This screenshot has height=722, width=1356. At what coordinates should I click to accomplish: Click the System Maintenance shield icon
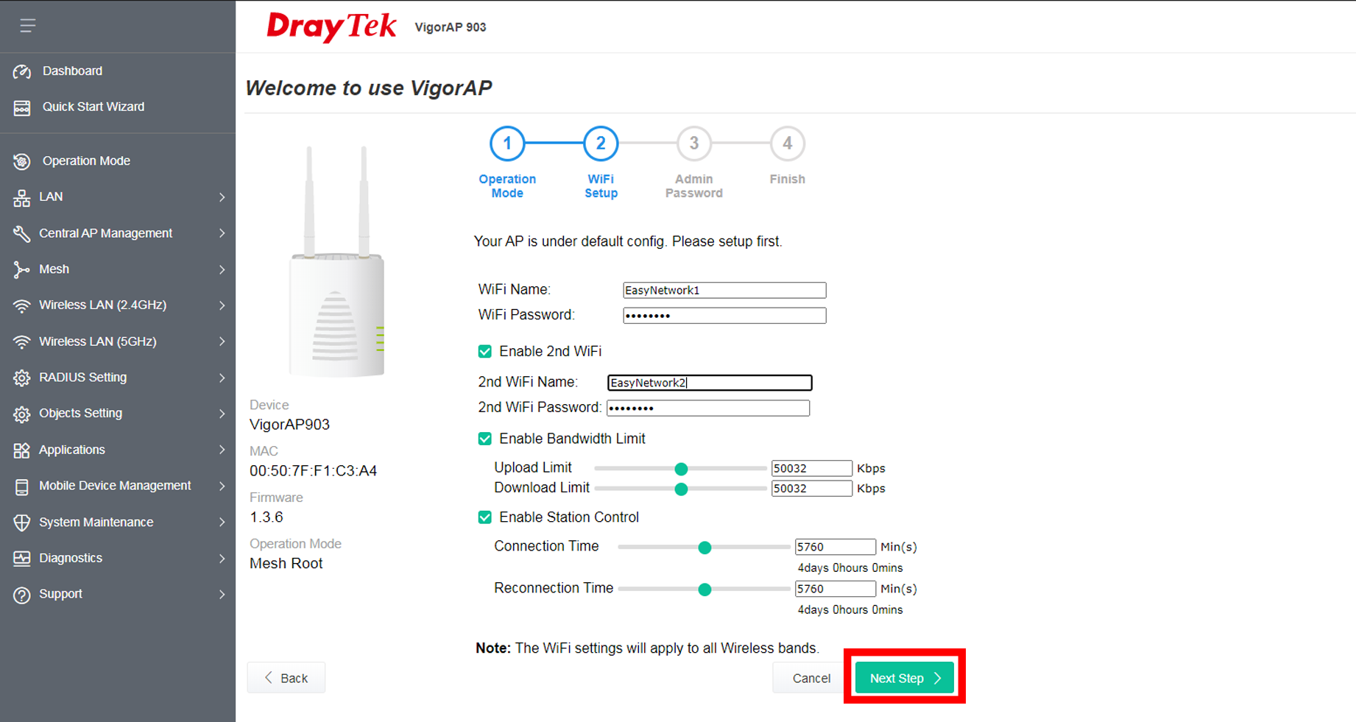pos(22,523)
